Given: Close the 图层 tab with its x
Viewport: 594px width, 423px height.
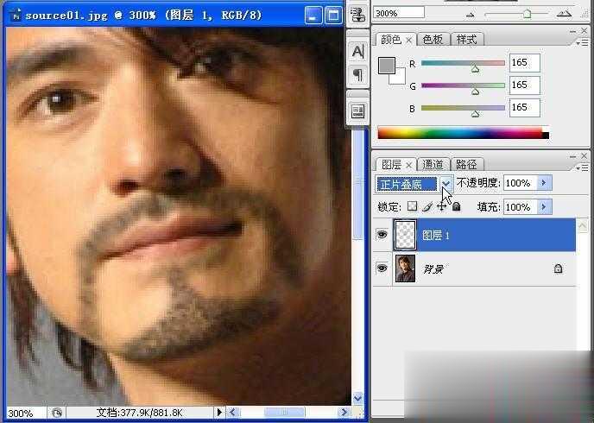Looking at the screenshot, I should (408, 165).
